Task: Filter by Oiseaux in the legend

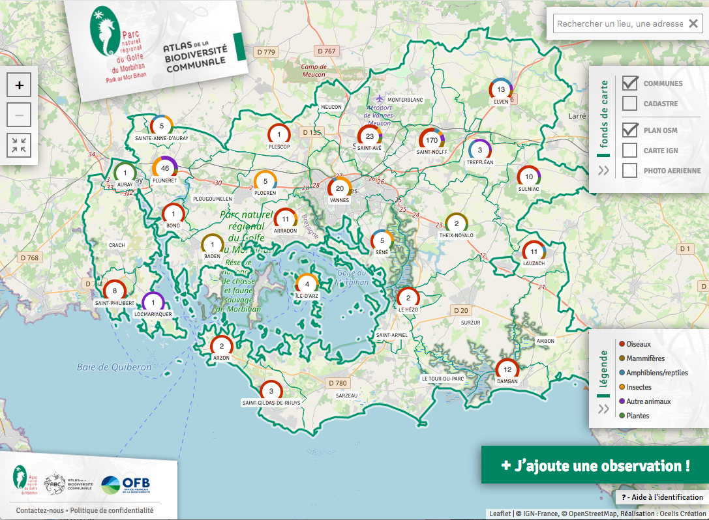Action: coord(639,344)
